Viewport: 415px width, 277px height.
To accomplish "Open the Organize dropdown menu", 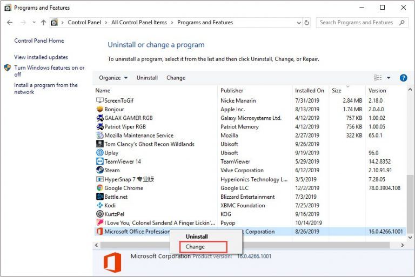I will [113, 78].
